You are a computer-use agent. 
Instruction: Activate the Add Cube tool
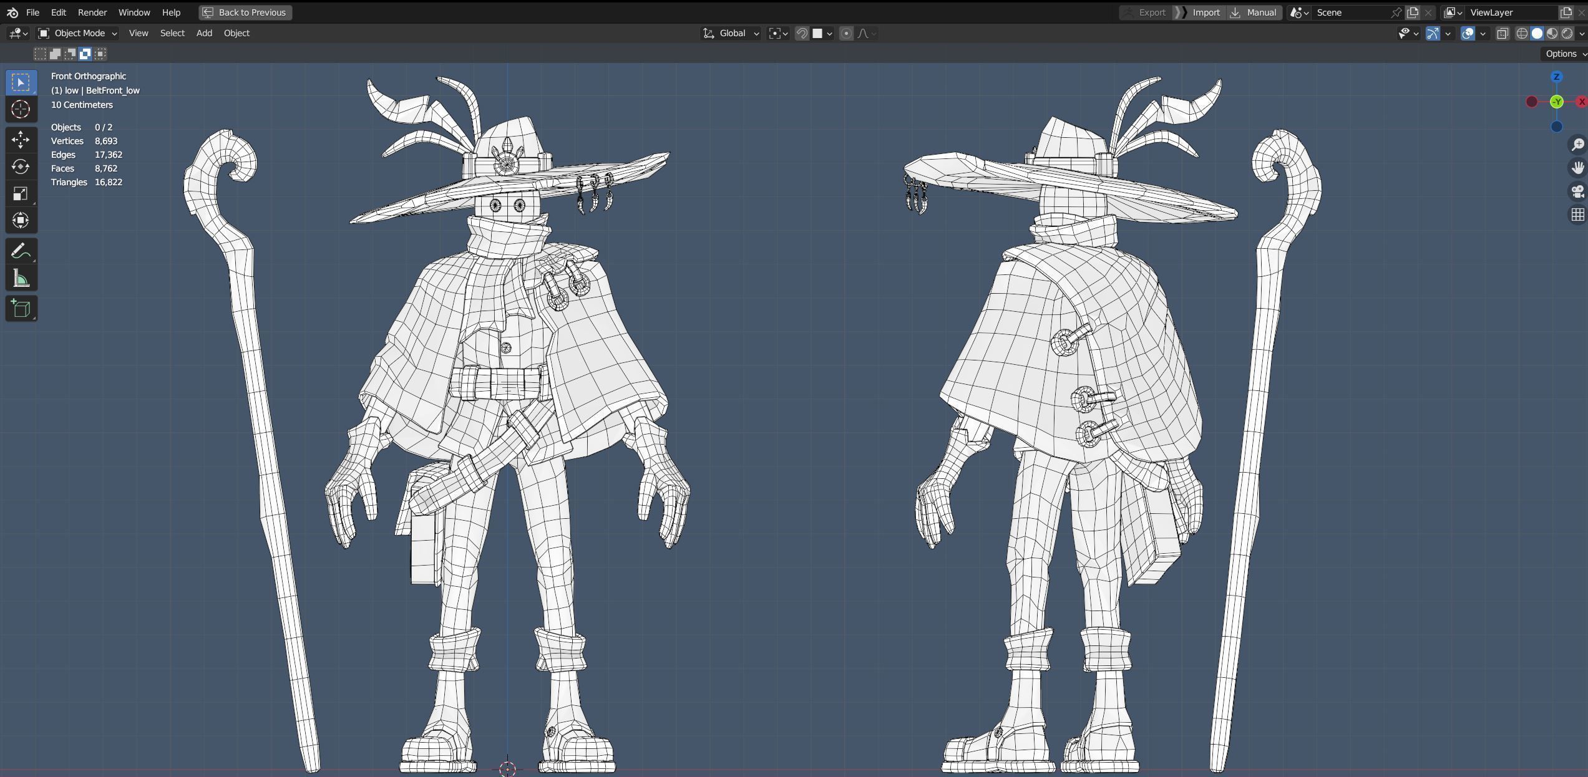(x=21, y=309)
